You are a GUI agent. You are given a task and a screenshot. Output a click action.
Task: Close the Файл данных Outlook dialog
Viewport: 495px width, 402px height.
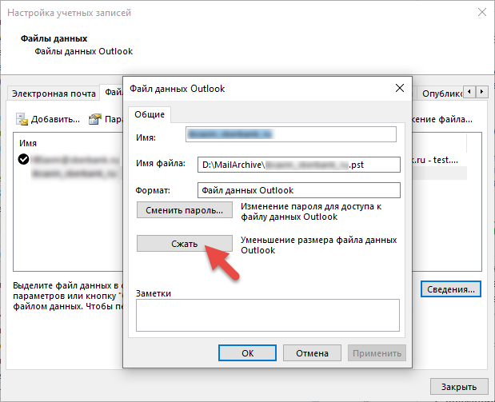(400, 88)
